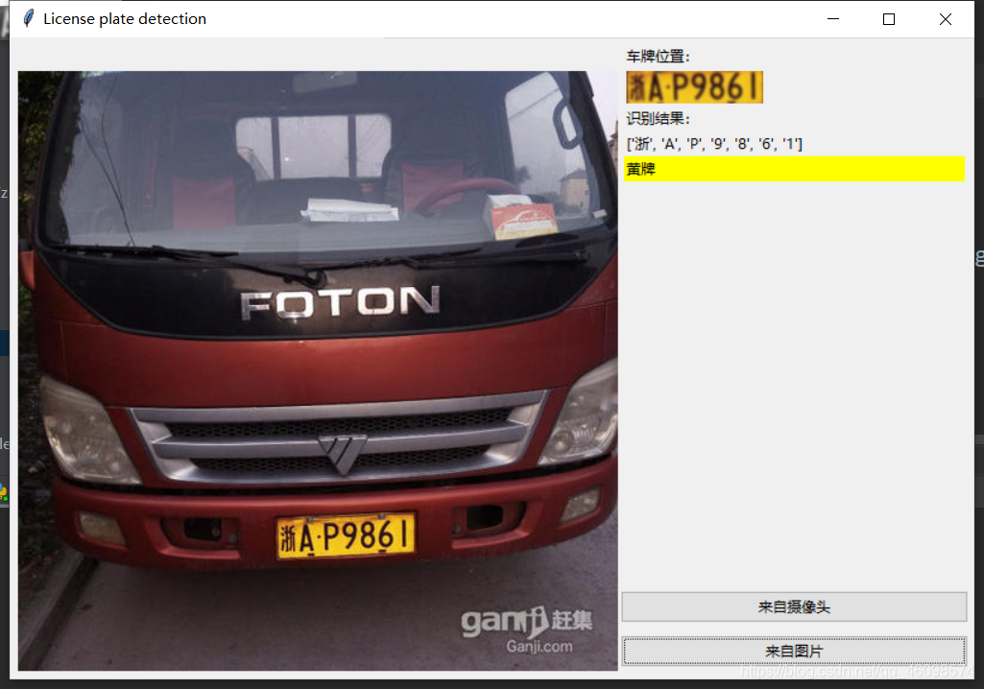
Task: Click the License plate detection title text
Action: pos(124,18)
